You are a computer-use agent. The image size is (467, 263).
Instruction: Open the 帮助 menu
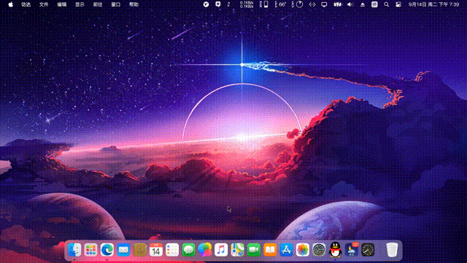tap(134, 4)
